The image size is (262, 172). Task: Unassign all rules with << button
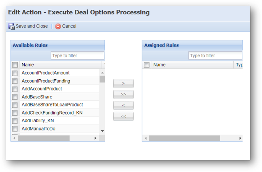(x=123, y=116)
